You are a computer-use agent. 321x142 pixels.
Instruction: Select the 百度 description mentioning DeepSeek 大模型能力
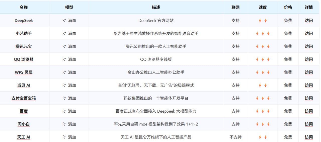[x=156, y=111]
